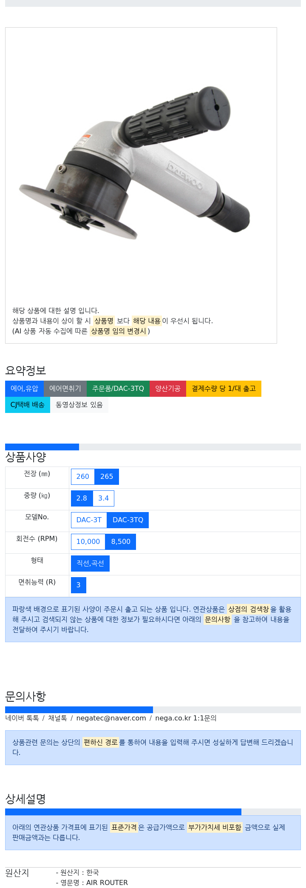Screen dimensions: 306x888
Task: Open the negatec@naver.com email contact
Action: pos(111,718)
